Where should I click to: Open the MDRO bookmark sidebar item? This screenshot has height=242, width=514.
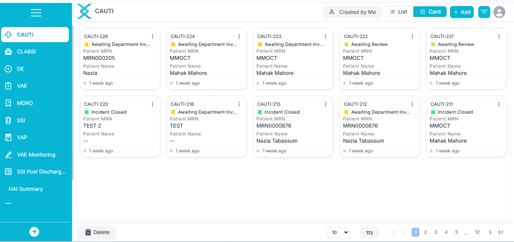(8, 103)
